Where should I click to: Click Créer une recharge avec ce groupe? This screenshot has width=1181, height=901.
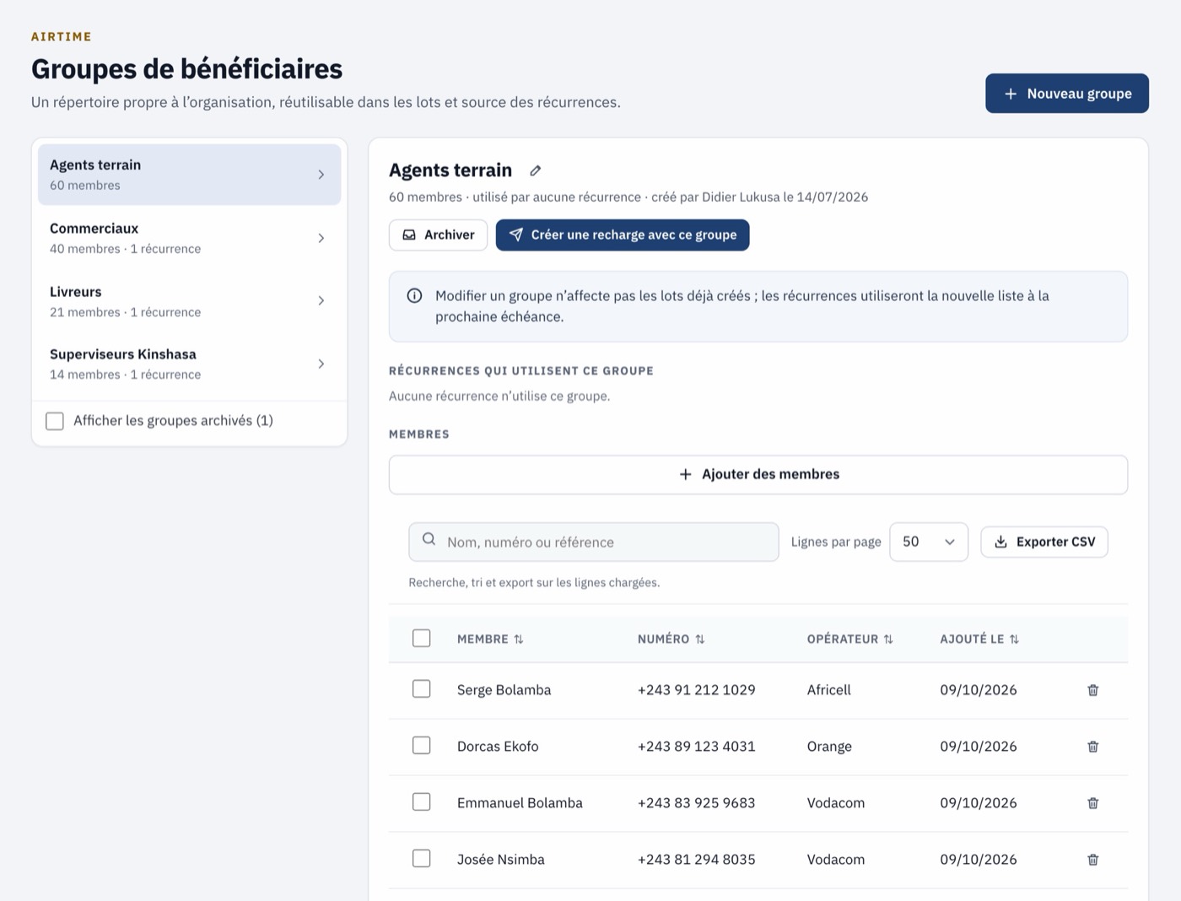pyautogui.click(x=623, y=235)
